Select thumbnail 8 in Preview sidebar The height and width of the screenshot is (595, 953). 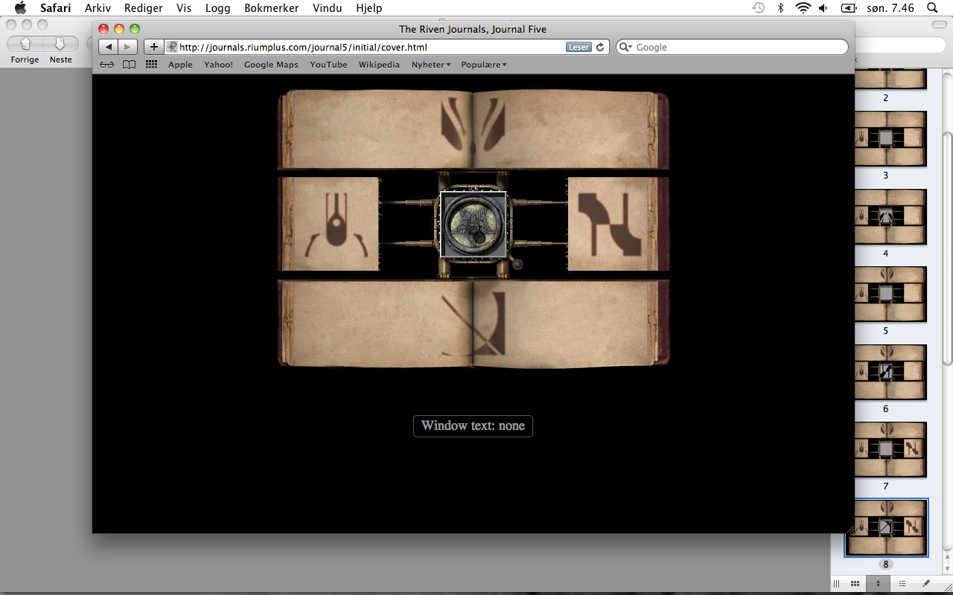(x=886, y=527)
